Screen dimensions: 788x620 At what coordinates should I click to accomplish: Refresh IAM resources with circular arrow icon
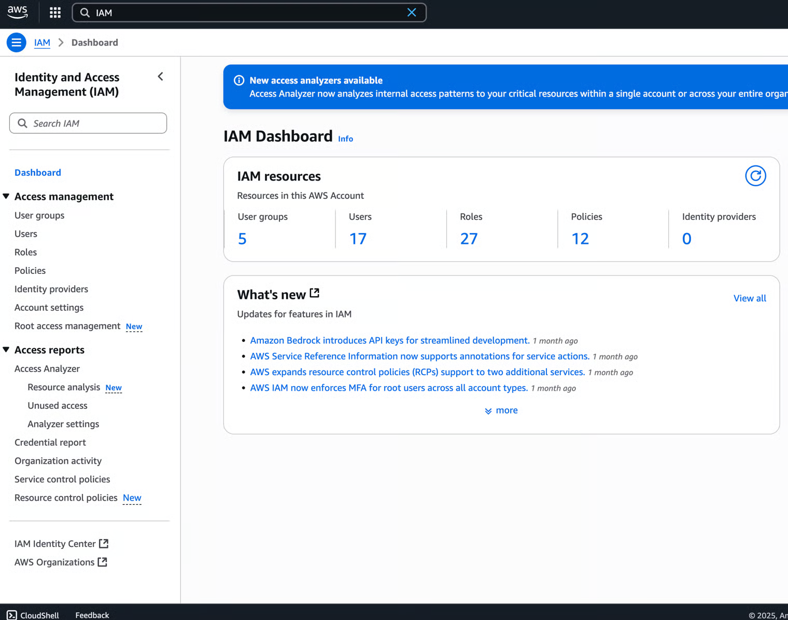755,176
